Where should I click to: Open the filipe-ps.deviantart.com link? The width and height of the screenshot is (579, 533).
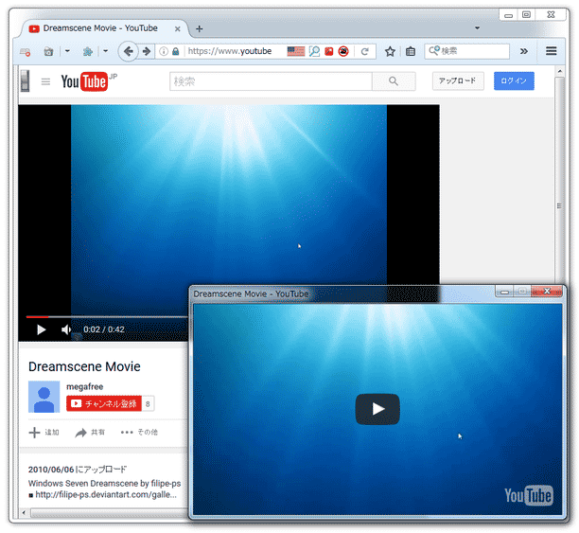pos(106,494)
